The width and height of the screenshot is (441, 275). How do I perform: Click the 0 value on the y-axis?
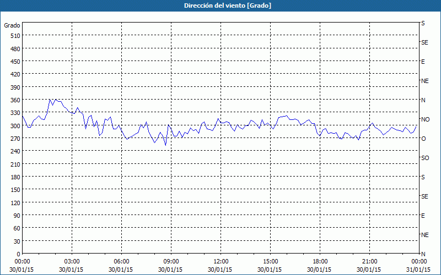[18, 254]
